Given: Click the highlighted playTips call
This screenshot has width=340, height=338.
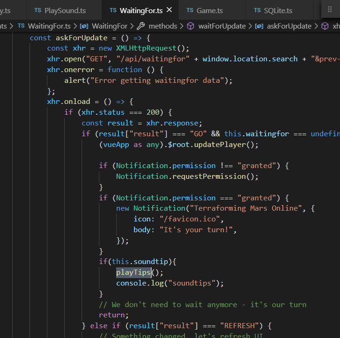Looking at the screenshot, I should pyautogui.click(x=133, y=272).
